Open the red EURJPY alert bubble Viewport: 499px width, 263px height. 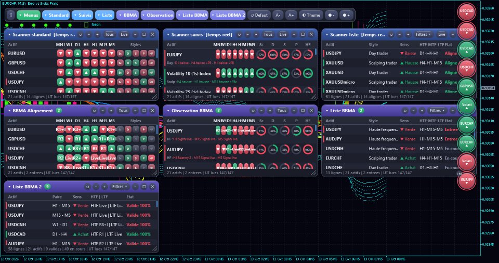pyautogui.click(x=467, y=180)
